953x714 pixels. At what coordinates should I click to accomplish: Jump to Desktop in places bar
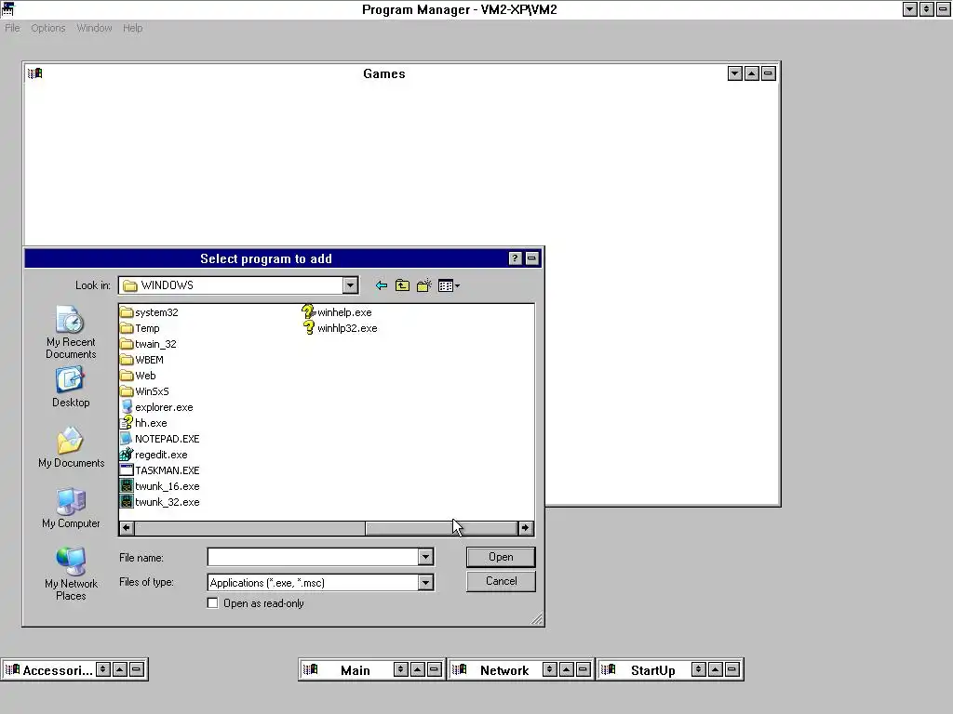click(71, 387)
